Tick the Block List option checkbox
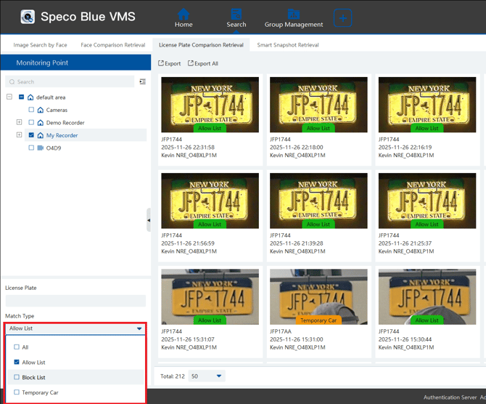The width and height of the screenshot is (486, 404). pos(17,377)
